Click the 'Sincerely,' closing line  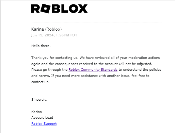39,100
